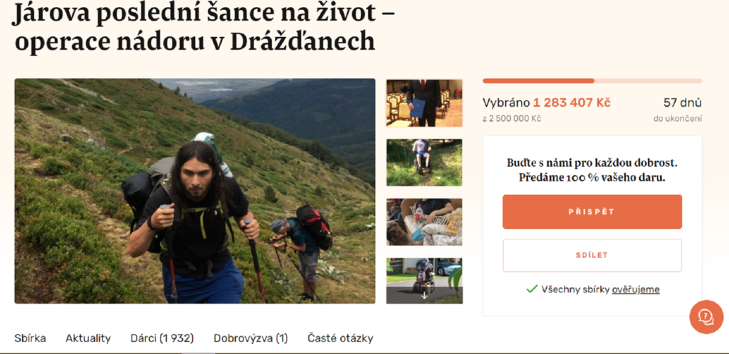Click the main hiker photo
This screenshot has height=354, width=729.
pyautogui.click(x=195, y=191)
